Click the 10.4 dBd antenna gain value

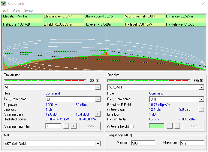tap(82, 114)
